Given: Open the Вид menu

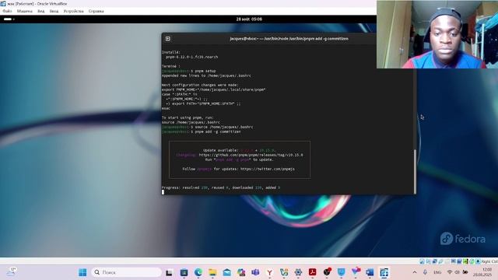Looking at the screenshot, I should pos(41,11).
